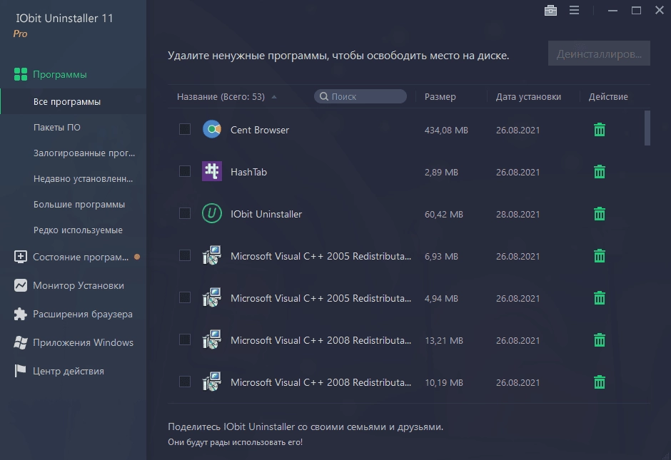Check the Cent Browser checkbox
Viewport: 671px width, 460px height.
(185, 129)
